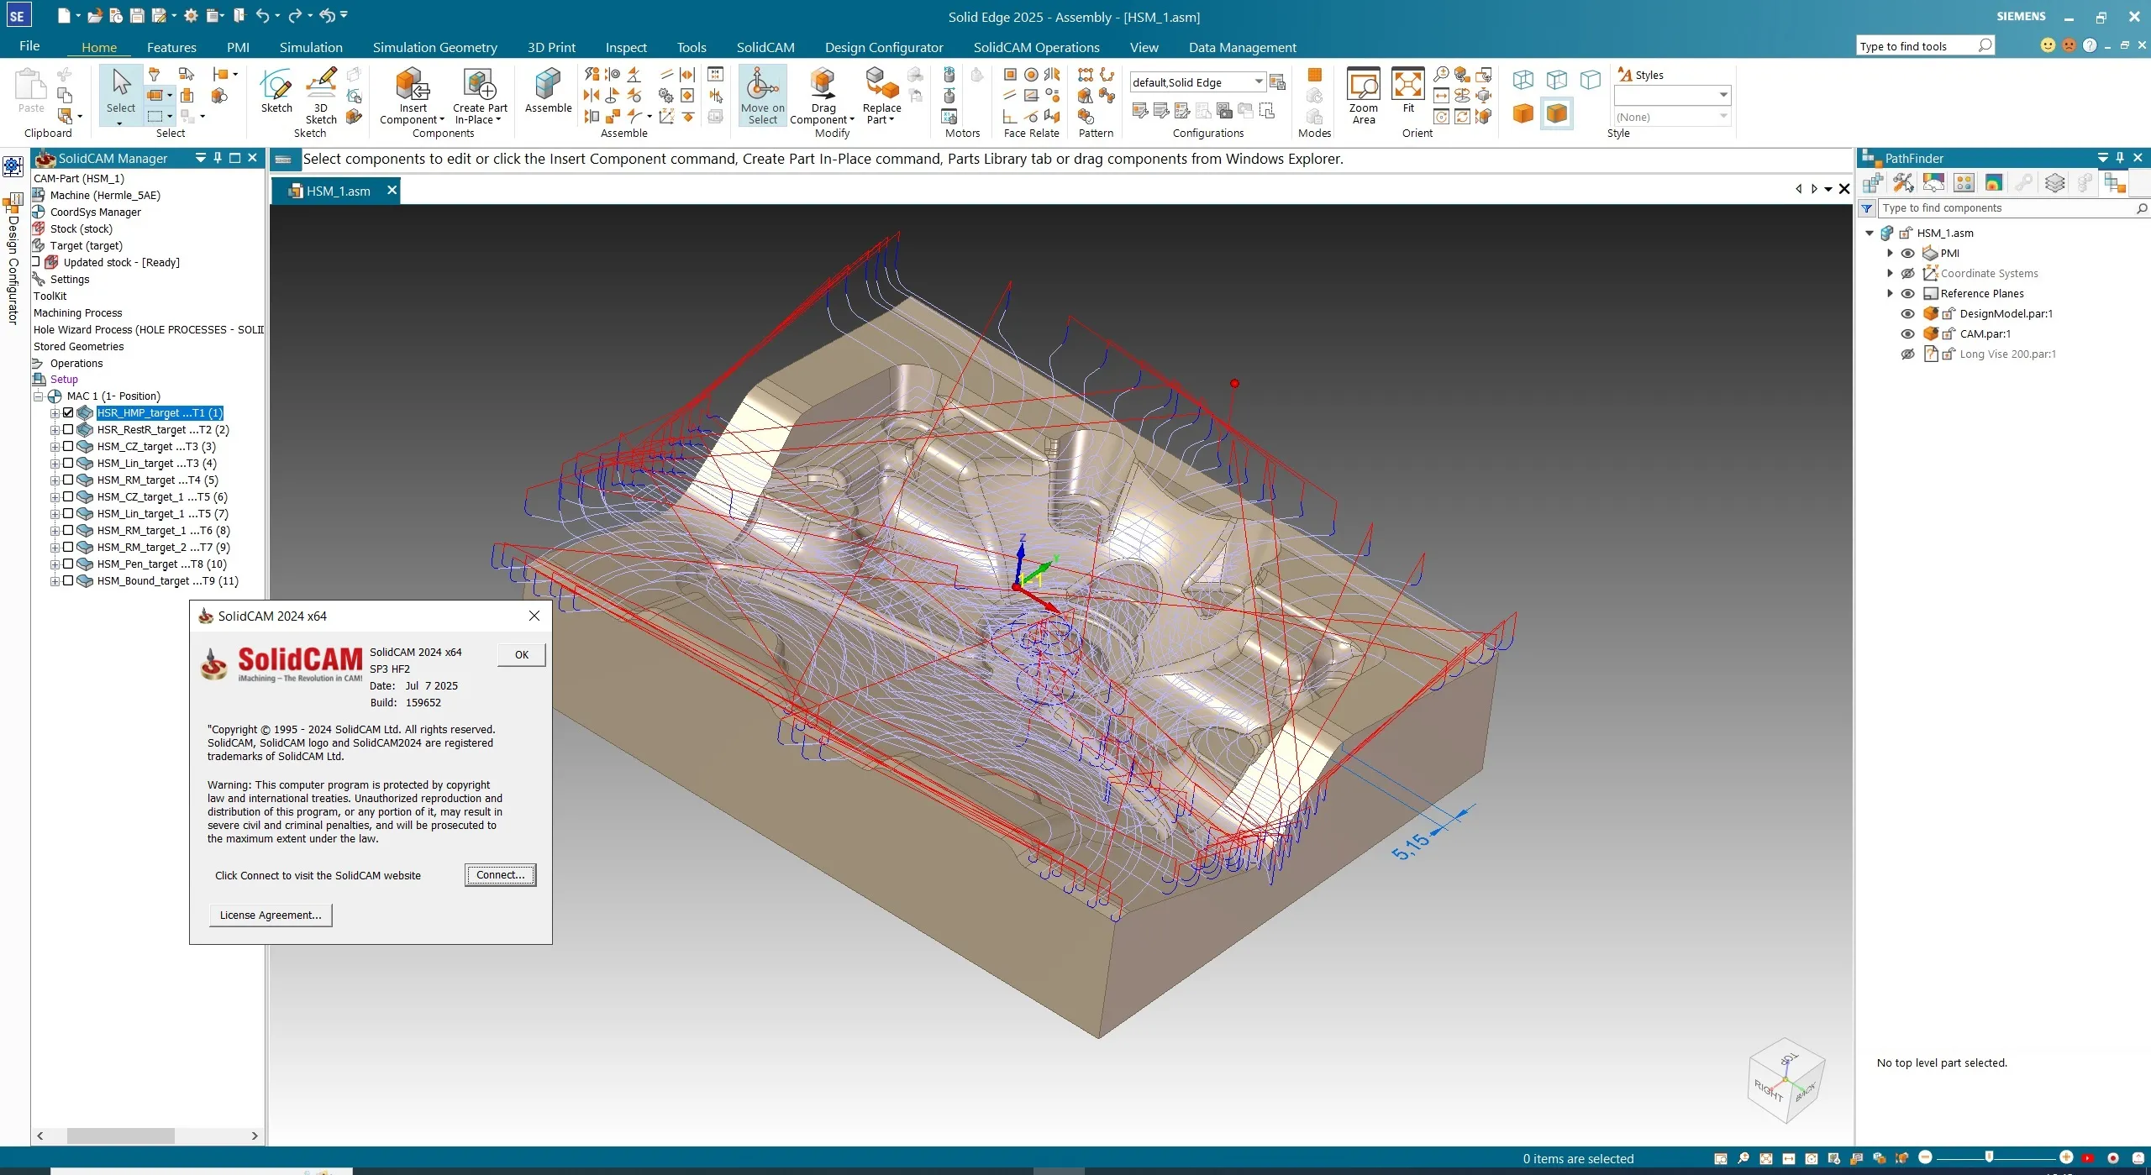Screen dimensions: 2151x1175
Task: Click the Insert Component icon
Action: pos(413,85)
